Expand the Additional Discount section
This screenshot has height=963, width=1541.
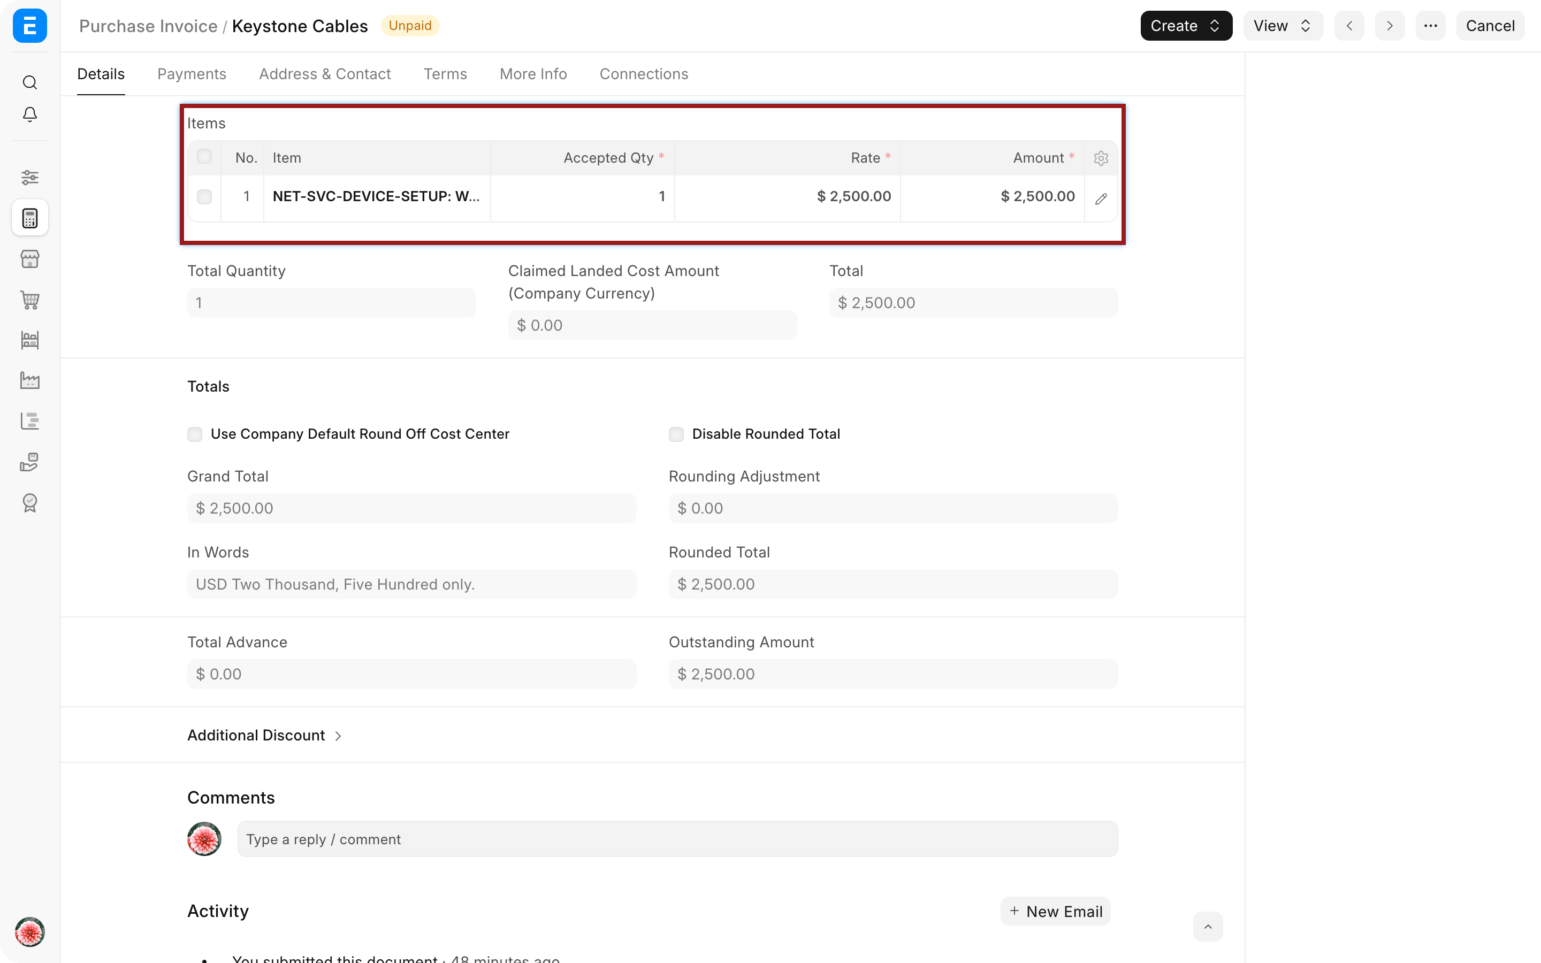(265, 736)
